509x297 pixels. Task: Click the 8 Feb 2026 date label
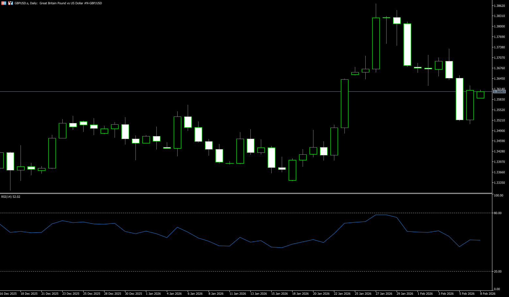487,294
